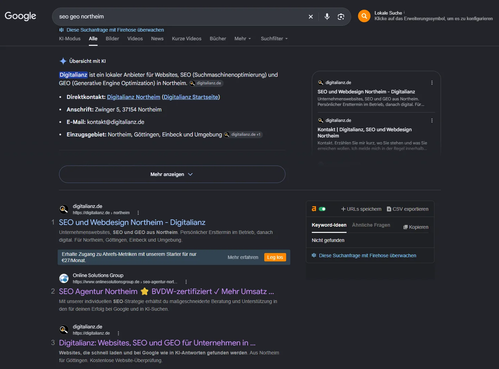Click Firehose monitoring link below search bar
This screenshot has width=499, height=369.
point(111,30)
